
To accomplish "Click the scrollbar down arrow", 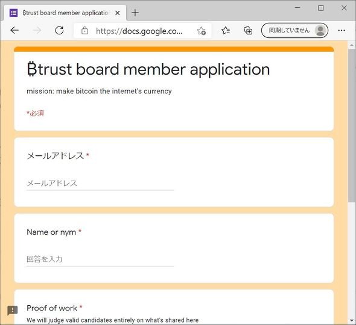I will (x=352, y=321).
